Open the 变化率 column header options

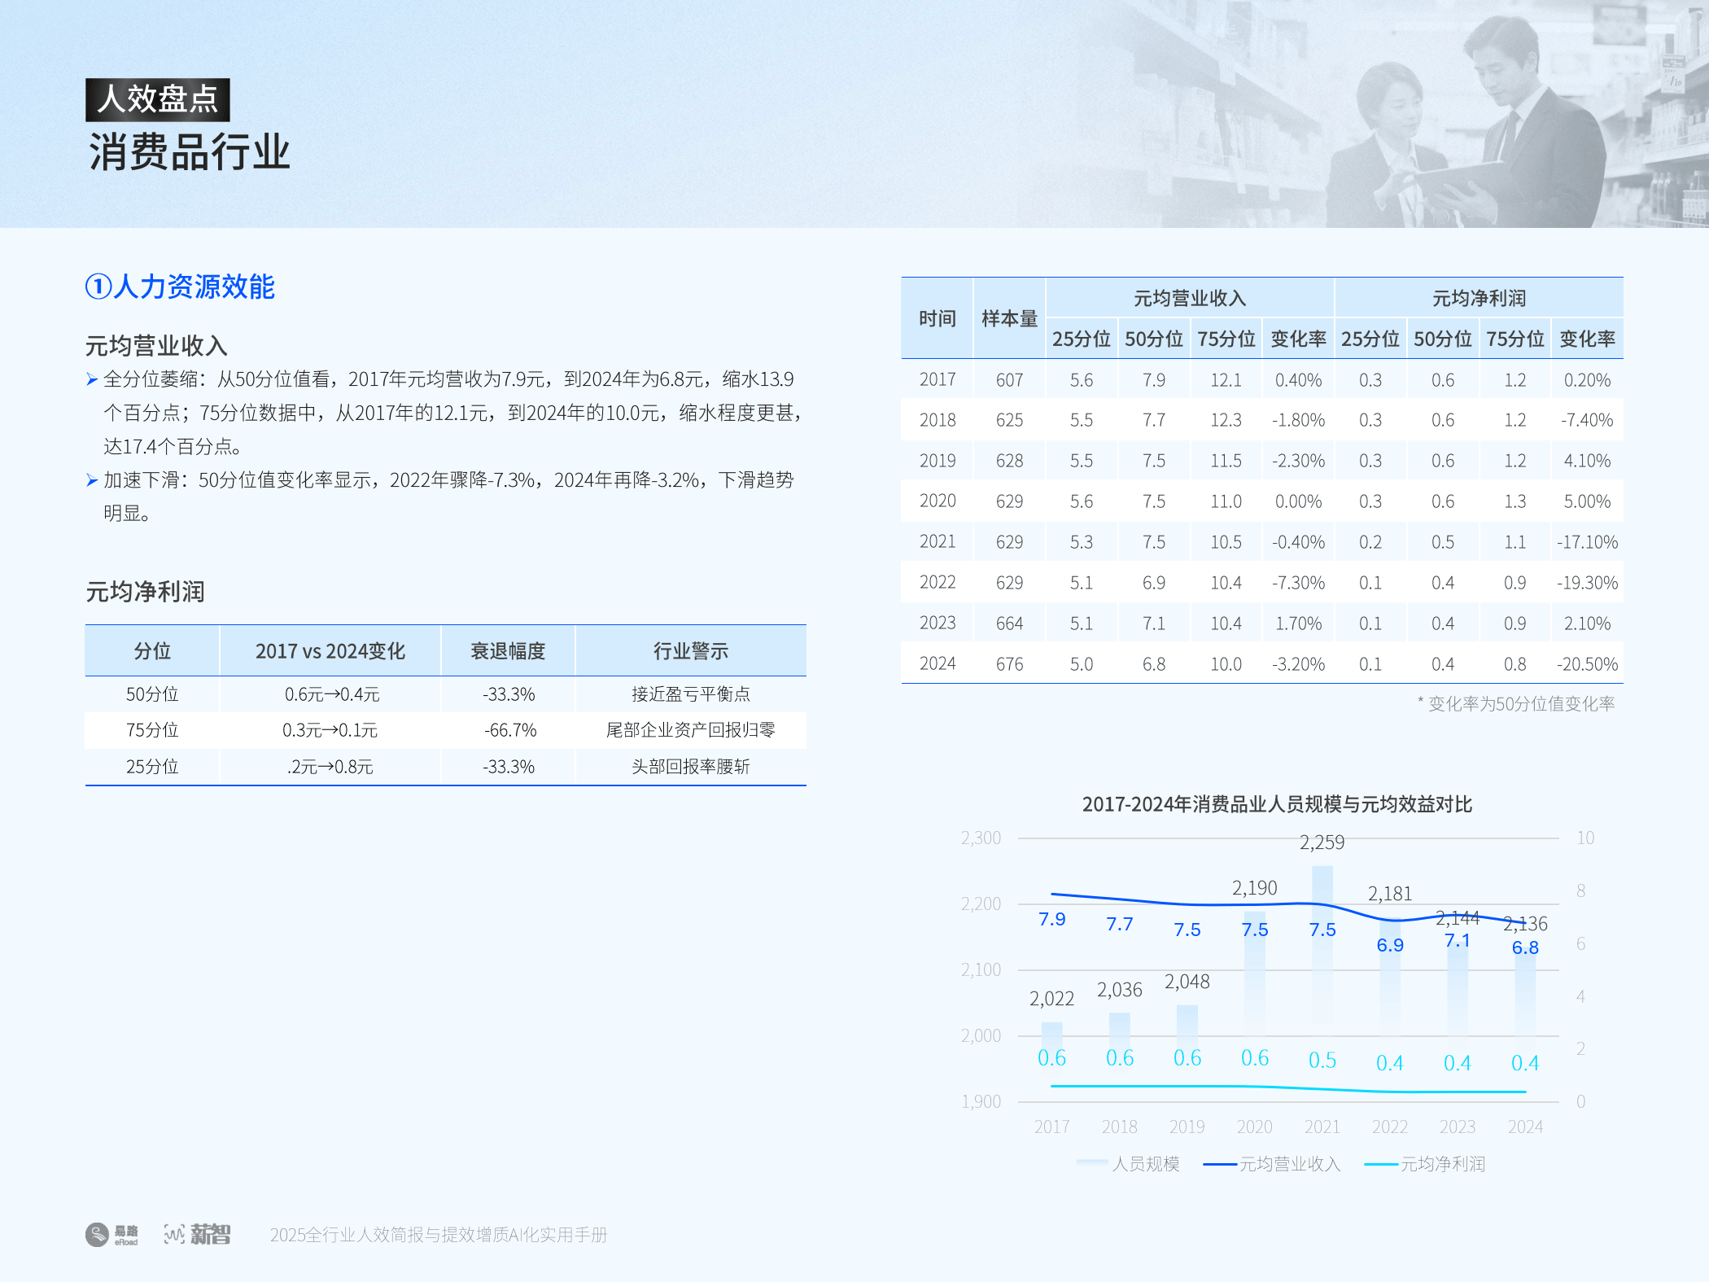1298,339
